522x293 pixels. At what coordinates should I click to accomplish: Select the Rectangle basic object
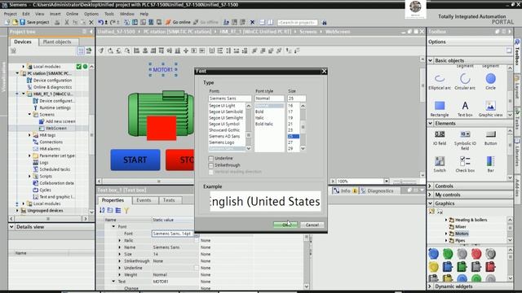coord(440,108)
